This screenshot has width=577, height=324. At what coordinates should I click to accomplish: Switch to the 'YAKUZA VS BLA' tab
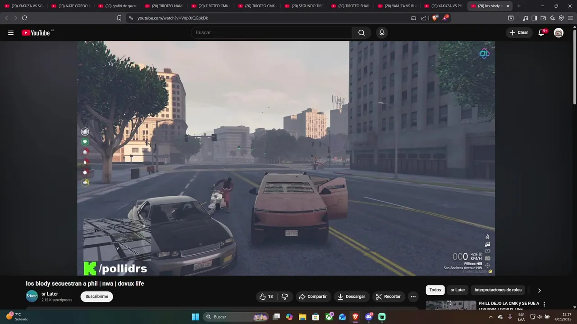pyautogui.click(x=397, y=6)
